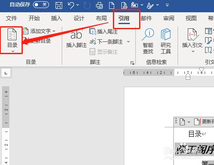
Task: Click the manage sources icon right of 插入引文
Action: (x=209, y=31)
